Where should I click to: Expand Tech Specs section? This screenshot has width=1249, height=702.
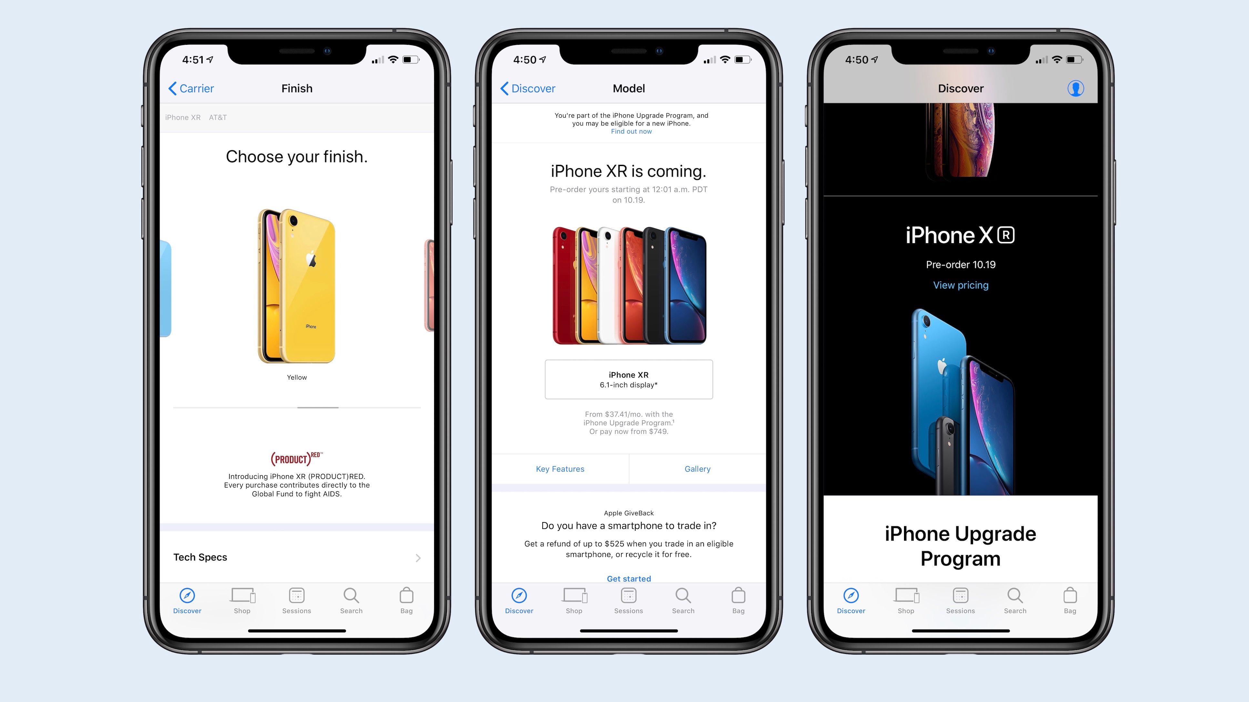click(296, 557)
